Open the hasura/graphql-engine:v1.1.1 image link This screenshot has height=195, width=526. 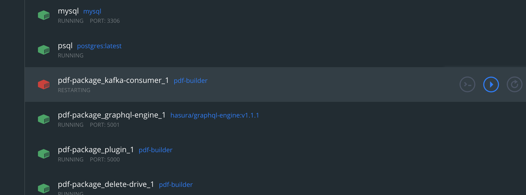(215, 115)
